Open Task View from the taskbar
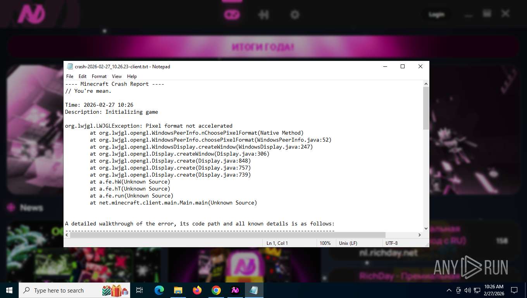Screen dimensions: 527x298 139,290
